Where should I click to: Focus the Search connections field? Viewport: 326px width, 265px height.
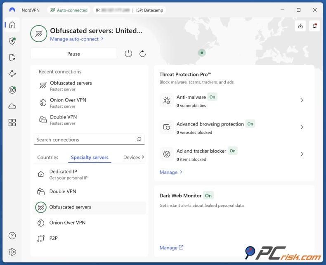coord(89,140)
